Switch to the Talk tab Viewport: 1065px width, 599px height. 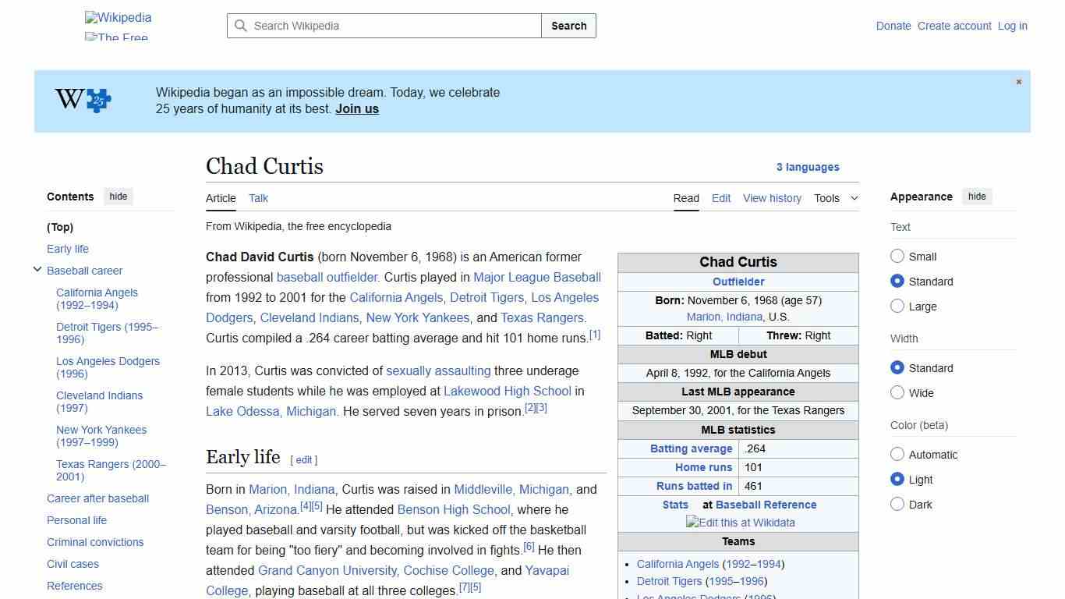click(x=258, y=198)
